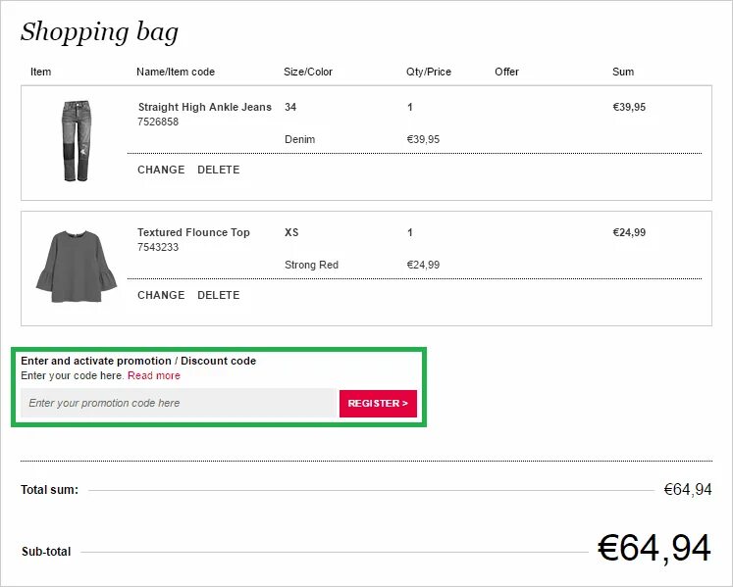
Task: Click the Total sum value
Action: tap(687, 489)
